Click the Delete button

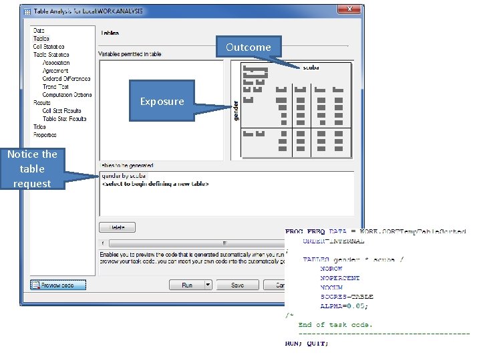tap(117, 227)
